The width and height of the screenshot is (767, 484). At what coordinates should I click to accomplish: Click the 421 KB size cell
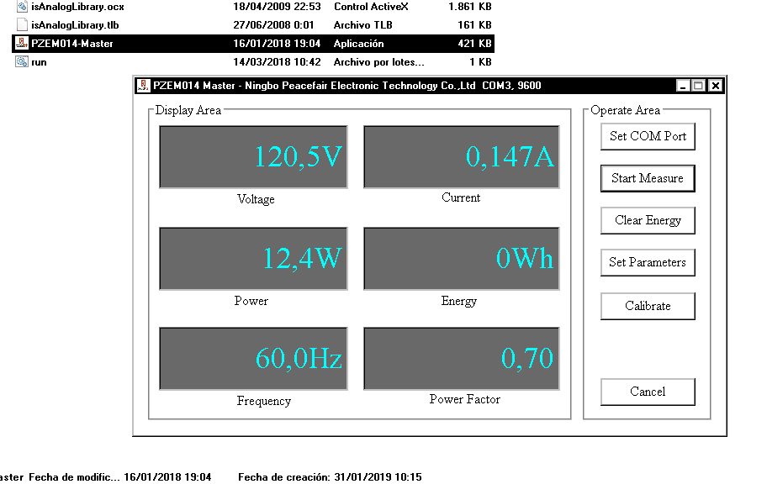[x=474, y=44]
